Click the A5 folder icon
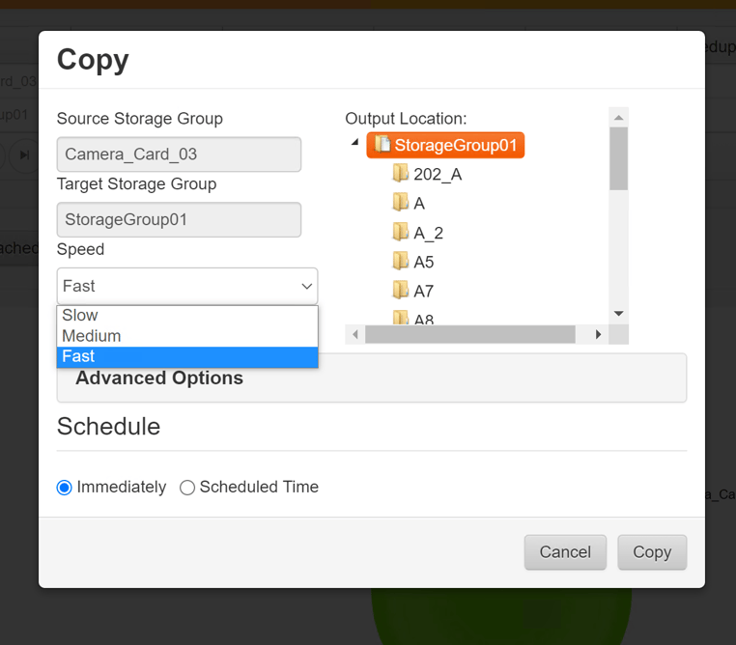The width and height of the screenshot is (736, 645). click(x=401, y=262)
